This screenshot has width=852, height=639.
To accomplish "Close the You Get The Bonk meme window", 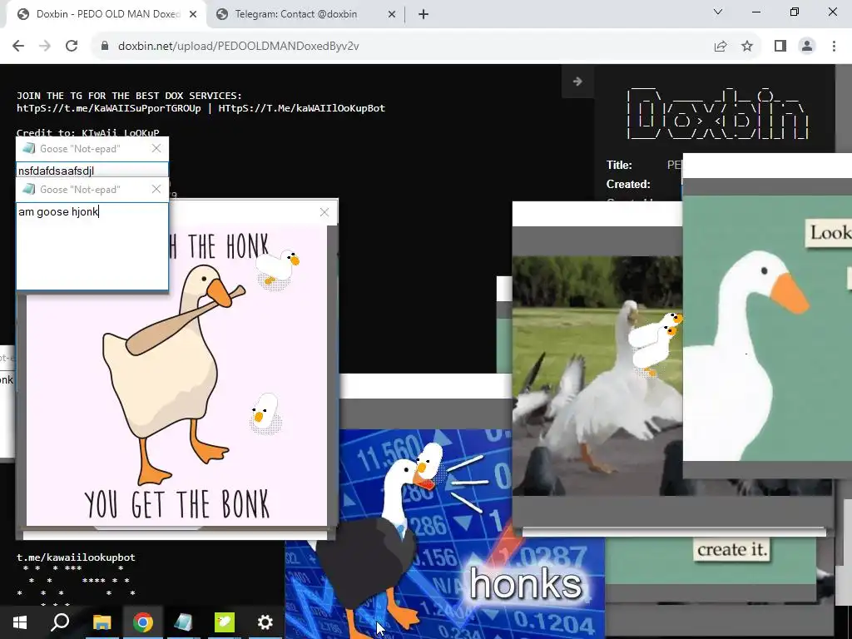I will coord(324,212).
